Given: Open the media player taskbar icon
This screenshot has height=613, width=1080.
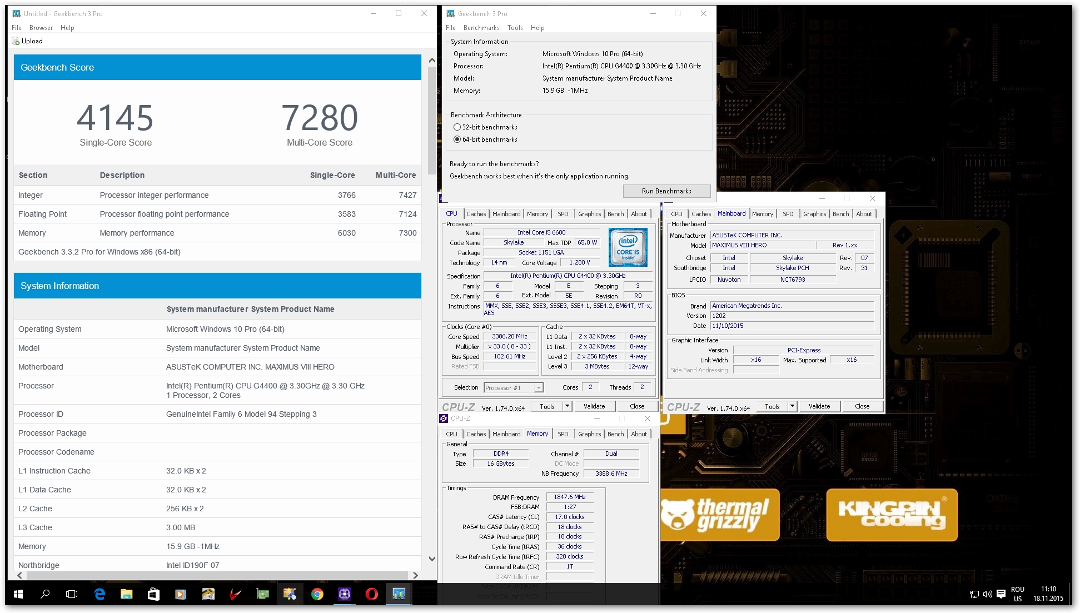Looking at the screenshot, I should (x=180, y=594).
